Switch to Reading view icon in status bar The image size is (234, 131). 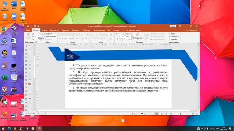(x=166, y=114)
